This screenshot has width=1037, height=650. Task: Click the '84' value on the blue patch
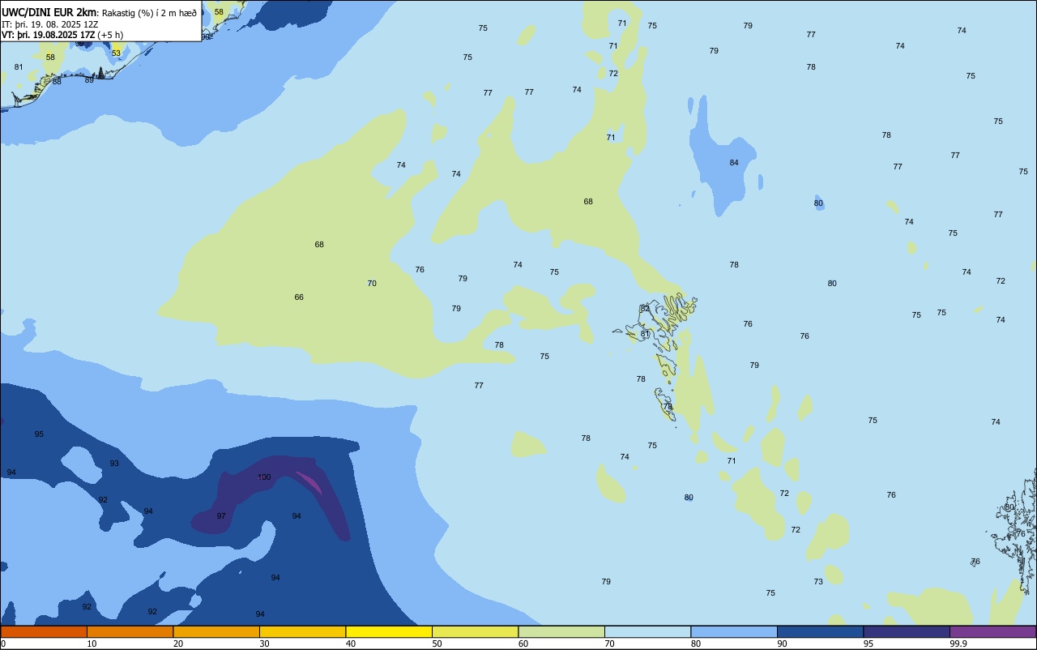coord(734,163)
